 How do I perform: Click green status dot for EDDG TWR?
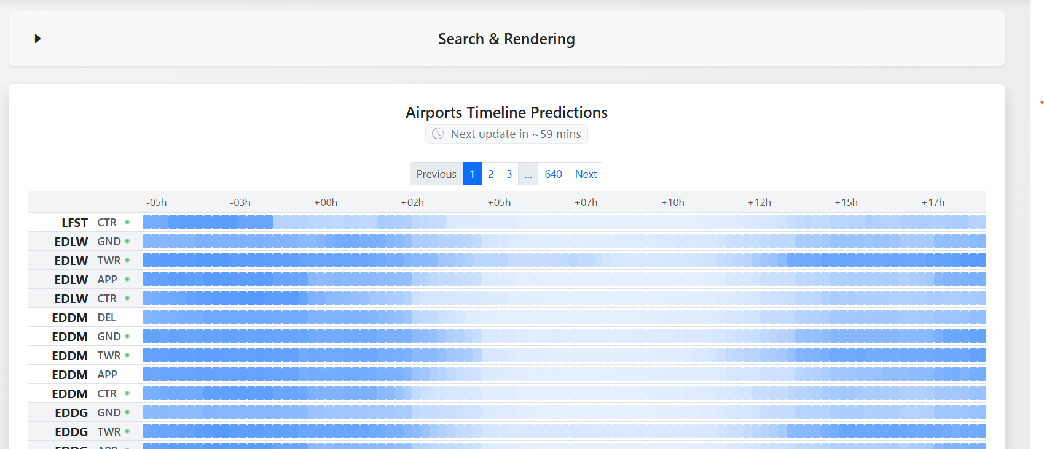(x=127, y=431)
